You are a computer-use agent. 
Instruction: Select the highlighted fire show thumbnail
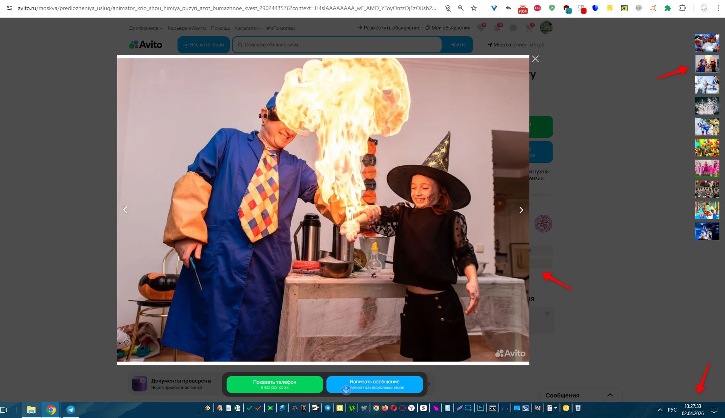click(x=707, y=64)
